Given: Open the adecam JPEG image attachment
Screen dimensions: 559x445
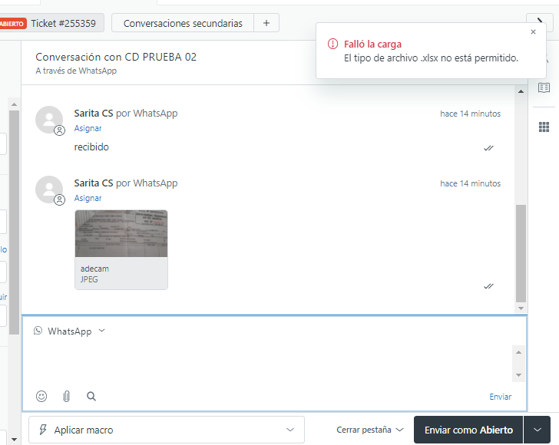Looking at the screenshot, I should pos(121,249).
